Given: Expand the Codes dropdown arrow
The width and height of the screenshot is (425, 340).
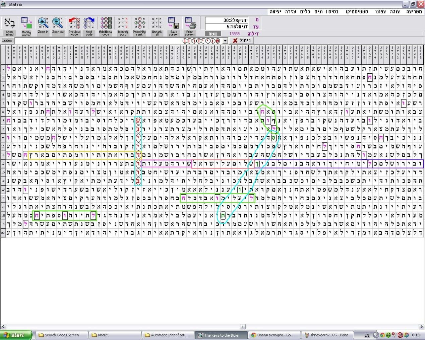Looking at the screenshot, I should point(225,41).
